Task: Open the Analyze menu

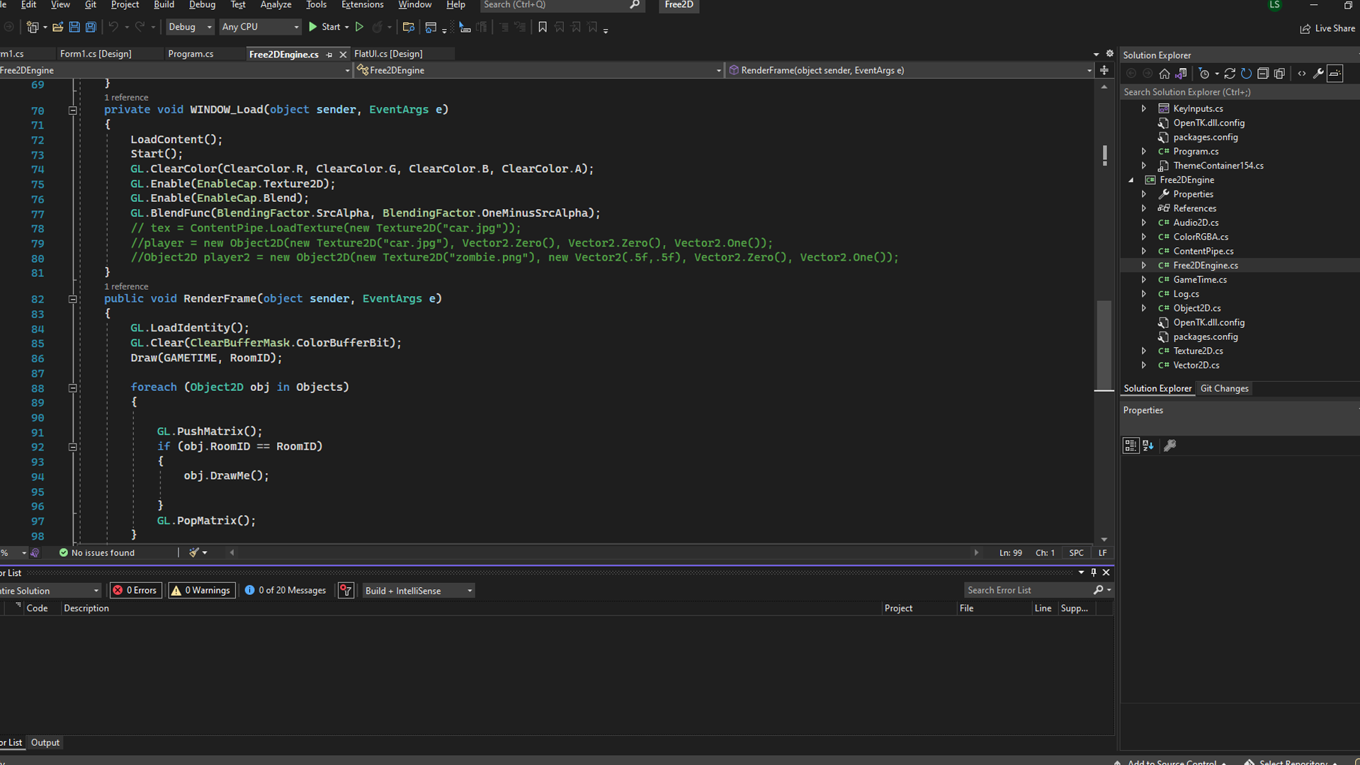Action: click(276, 5)
